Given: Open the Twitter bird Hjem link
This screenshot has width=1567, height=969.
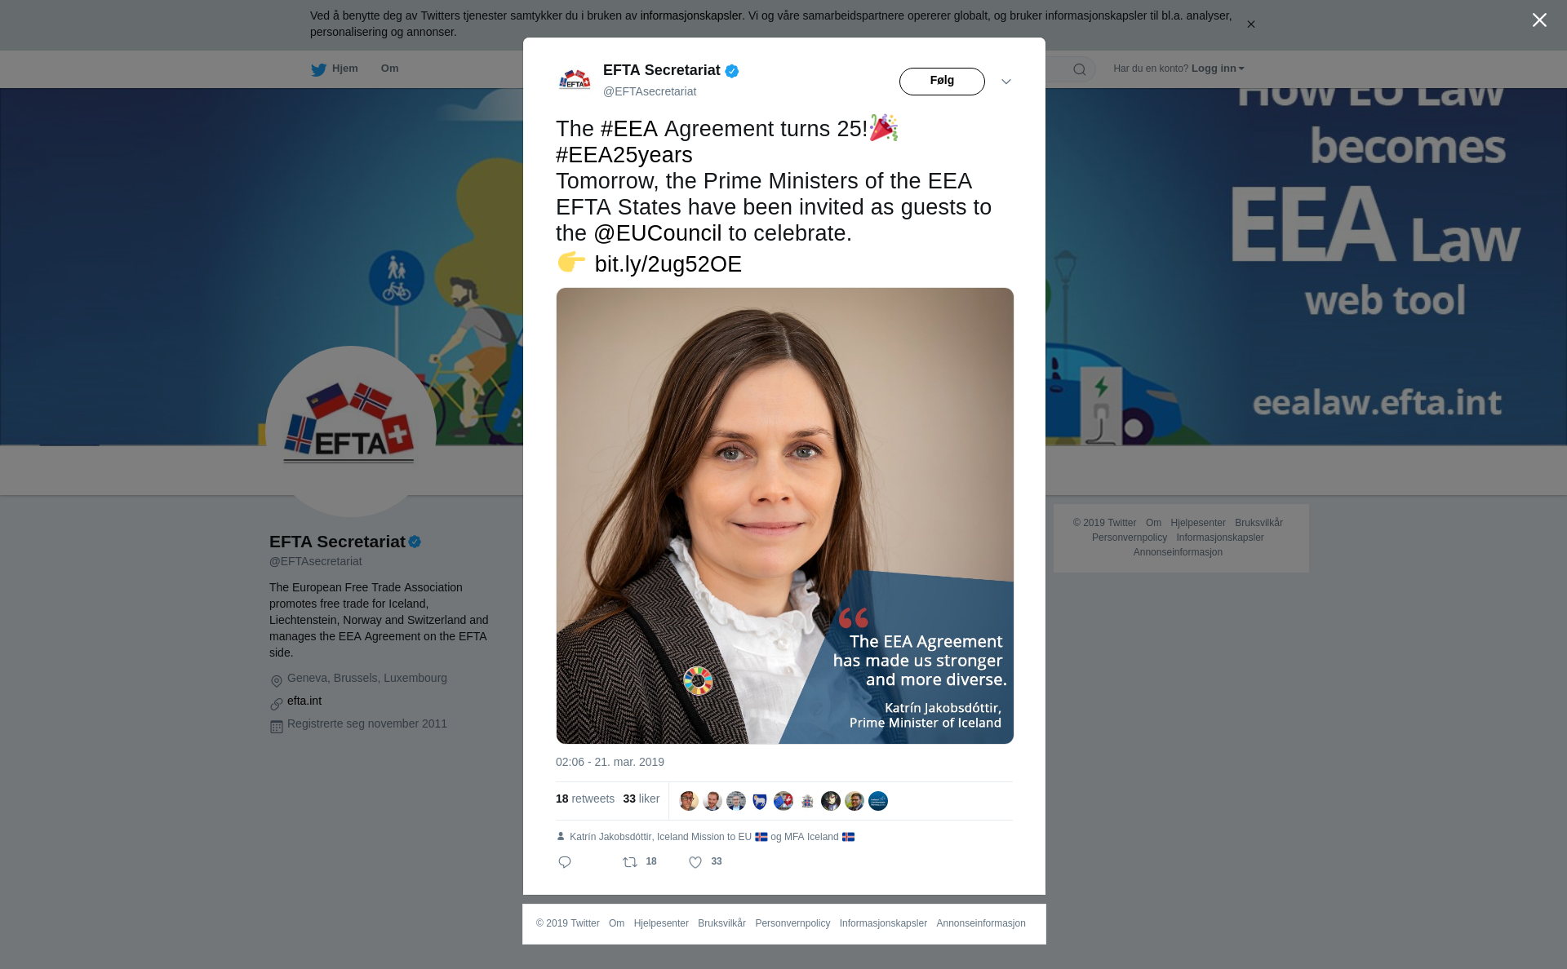Looking at the screenshot, I should coord(335,69).
